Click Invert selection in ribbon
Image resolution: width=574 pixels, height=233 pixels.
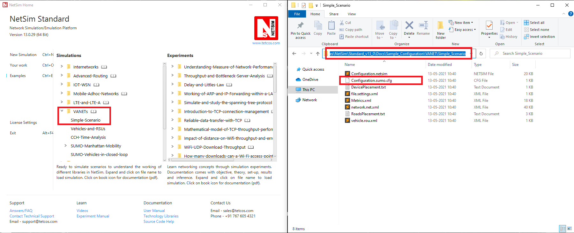pyautogui.click(x=539, y=37)
